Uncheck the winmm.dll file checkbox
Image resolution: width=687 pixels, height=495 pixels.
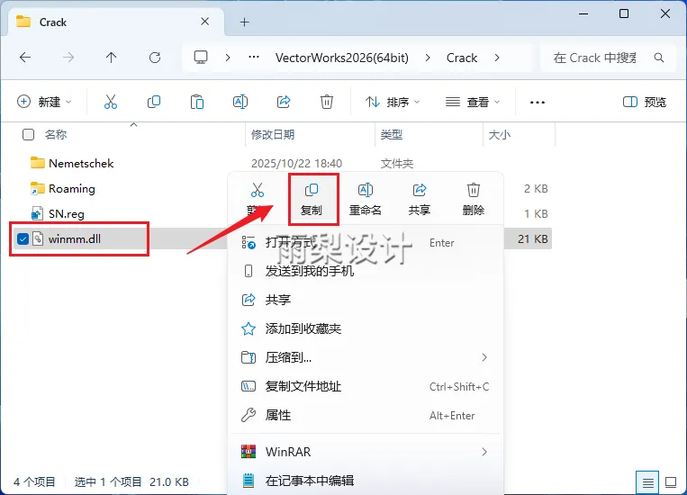pos(23,238)
